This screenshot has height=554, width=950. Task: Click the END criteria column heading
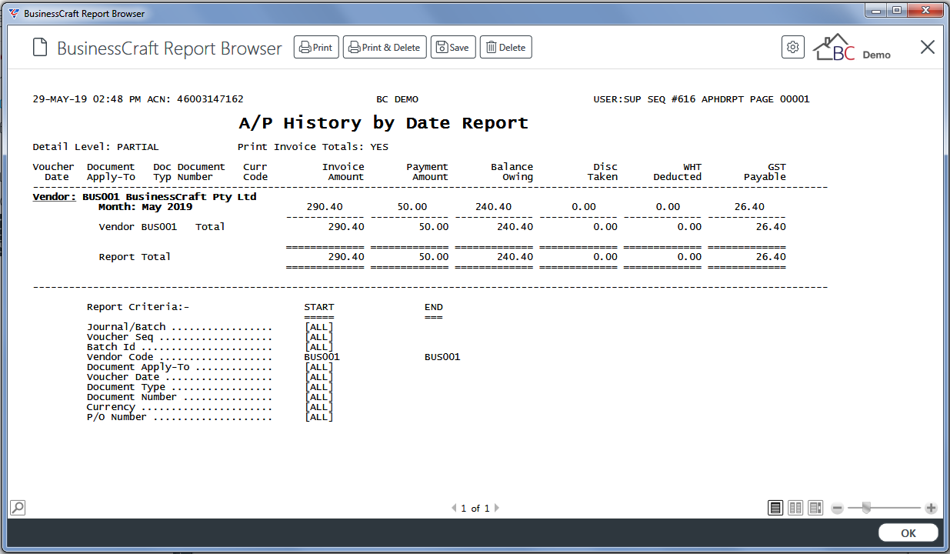coord(434,307)
